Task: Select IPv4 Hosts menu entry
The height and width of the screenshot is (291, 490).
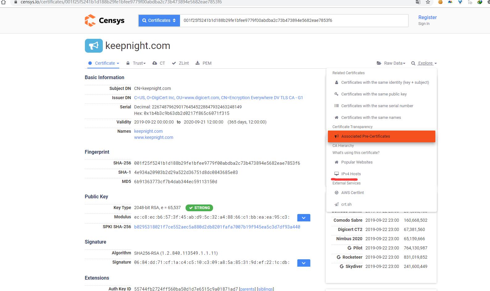Action: pos(382,174)
